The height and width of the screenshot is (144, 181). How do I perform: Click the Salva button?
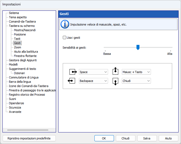(x=147, y=138)
